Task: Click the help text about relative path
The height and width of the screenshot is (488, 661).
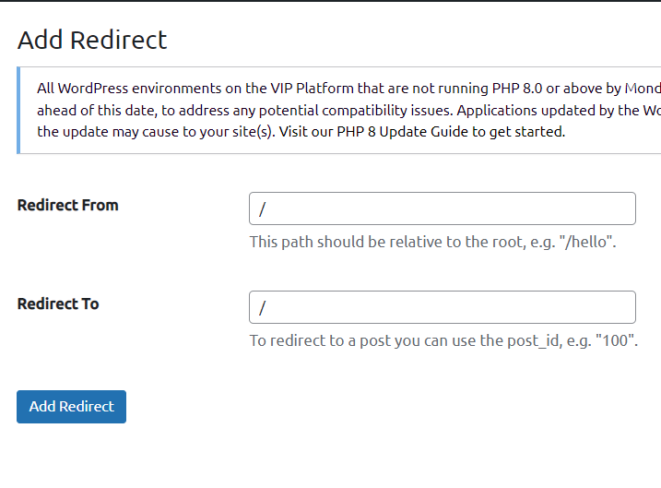Action: pyautogui.click(x=432, y=243)
